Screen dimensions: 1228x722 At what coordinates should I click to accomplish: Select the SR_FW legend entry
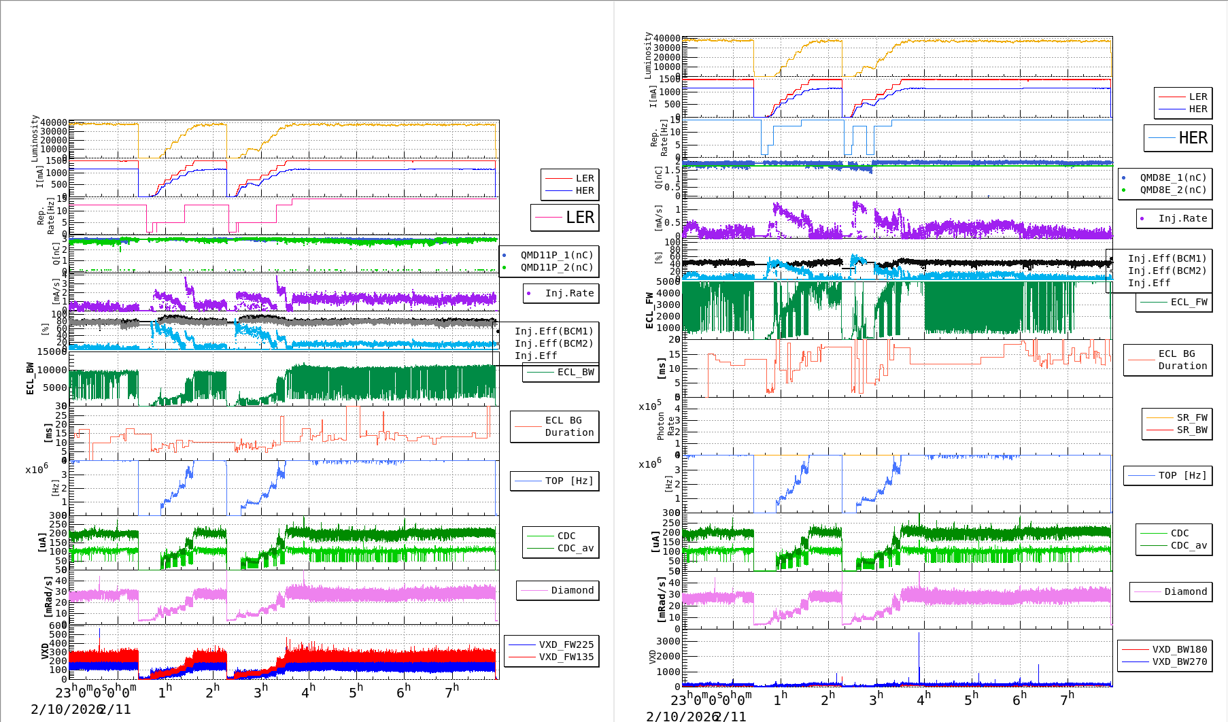tap(1177, 417)
